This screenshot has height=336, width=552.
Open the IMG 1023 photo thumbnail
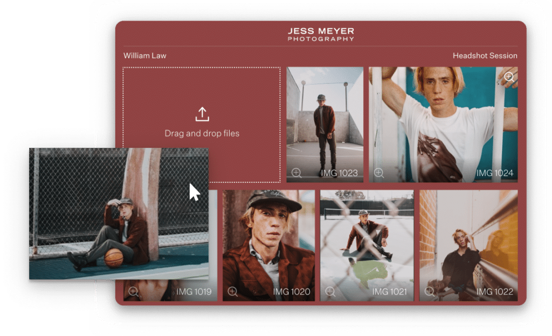[325, 125]
